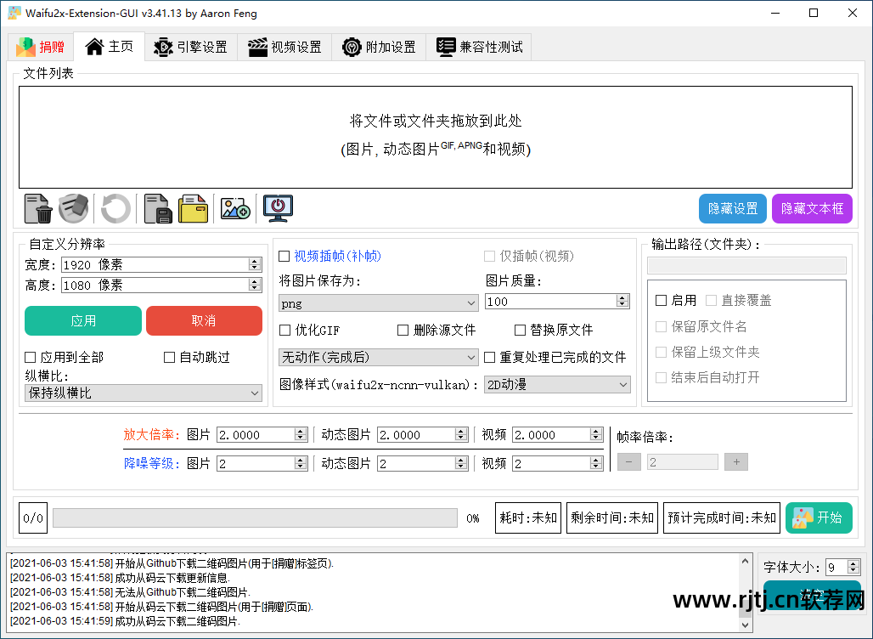Click the save file list disk icon
The image size is (873, 639).
158,208
